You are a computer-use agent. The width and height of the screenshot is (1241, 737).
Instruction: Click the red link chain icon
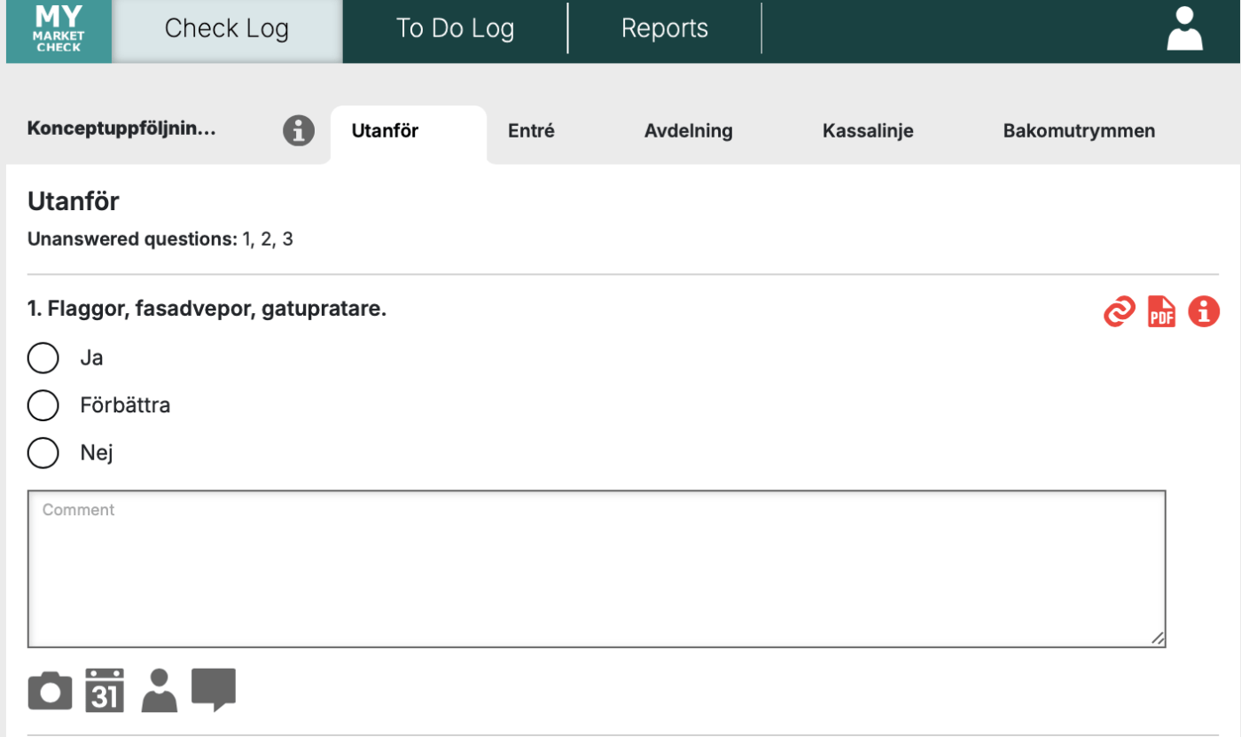[x=1120, y=312]
